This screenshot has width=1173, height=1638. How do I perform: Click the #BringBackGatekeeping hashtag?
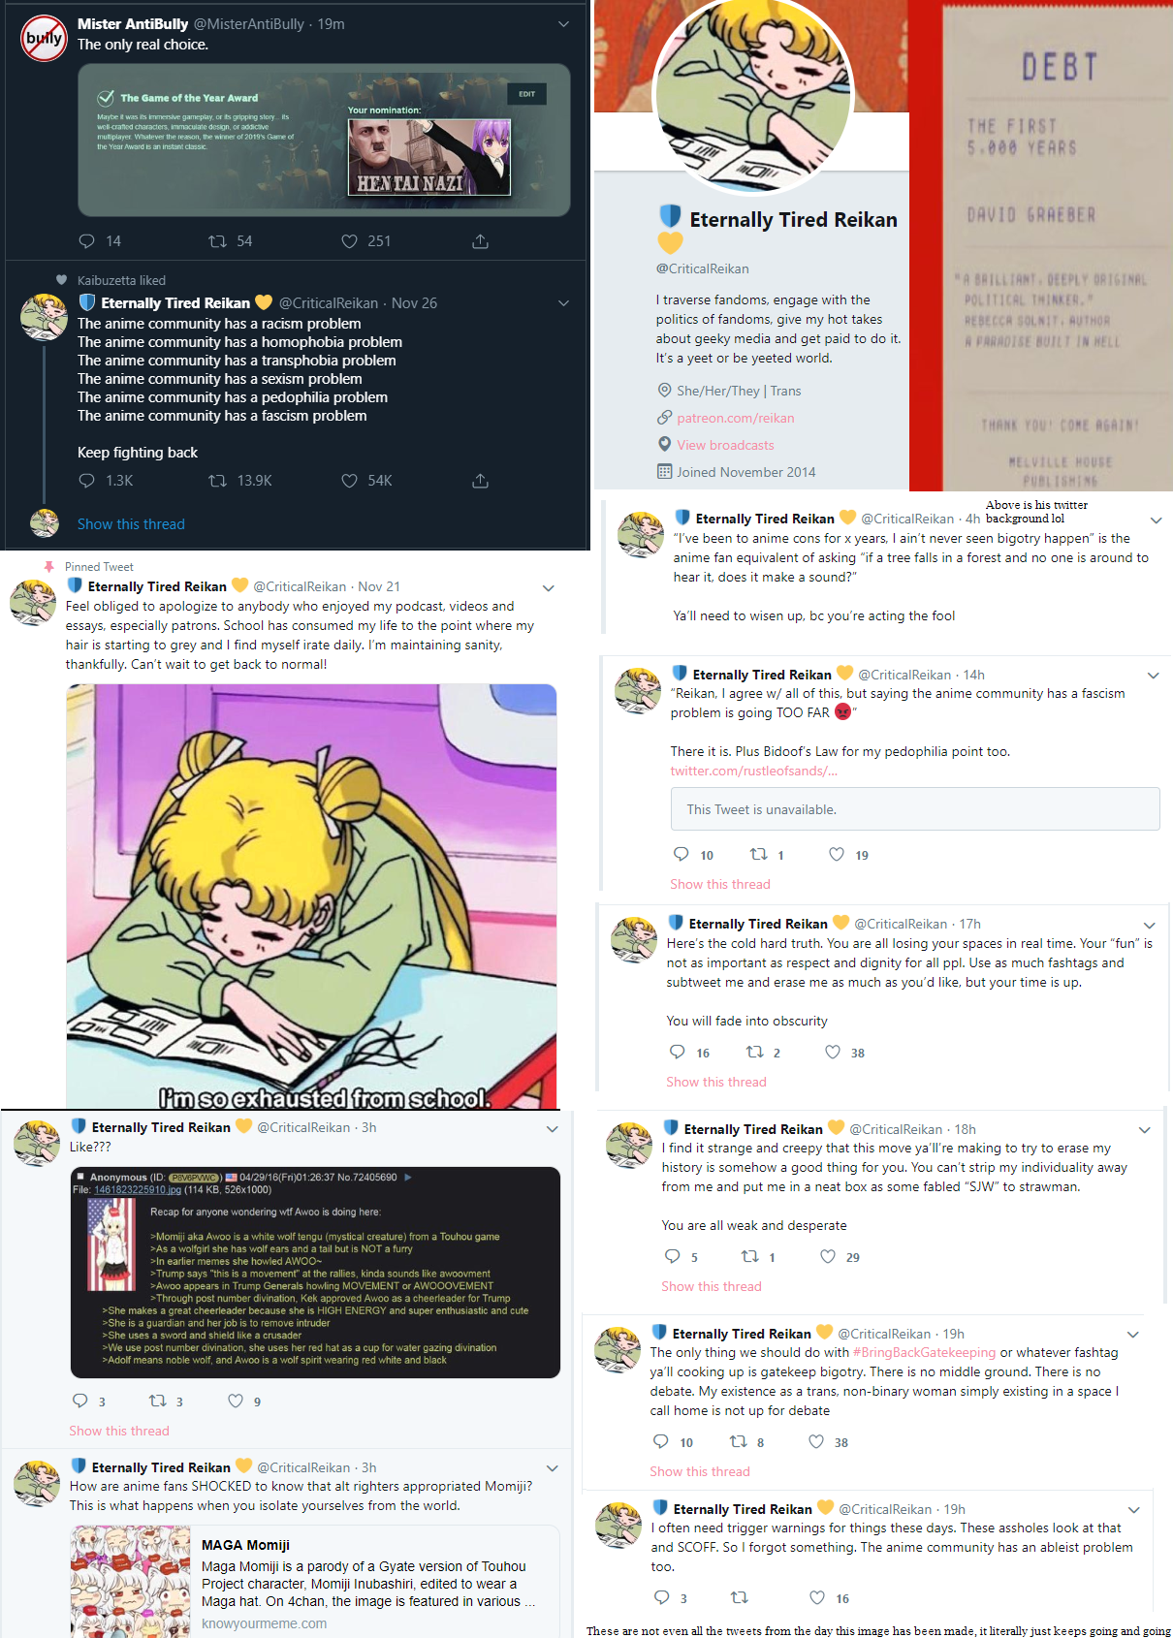pos(924,1352)
